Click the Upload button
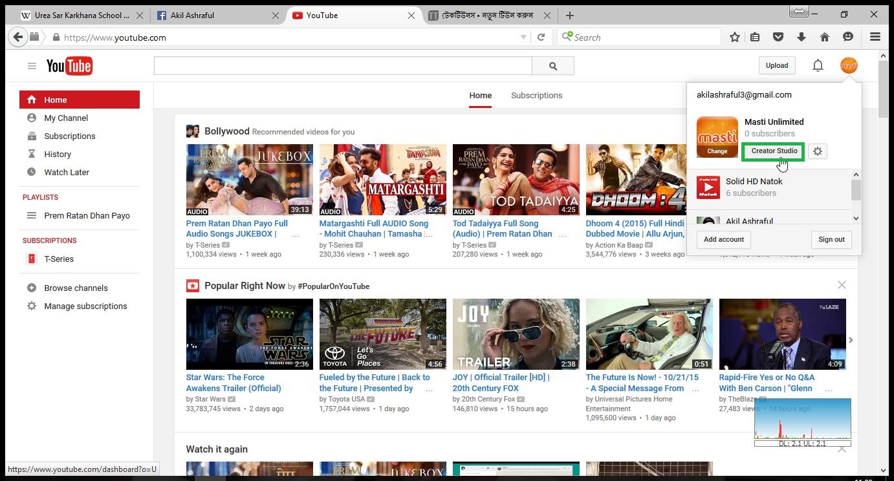 (777, 65)
